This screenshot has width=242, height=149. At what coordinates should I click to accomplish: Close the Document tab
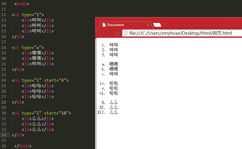click(148, 25)
